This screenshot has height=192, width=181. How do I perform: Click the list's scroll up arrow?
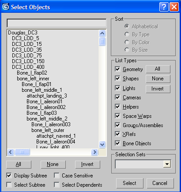click(102, 34)
